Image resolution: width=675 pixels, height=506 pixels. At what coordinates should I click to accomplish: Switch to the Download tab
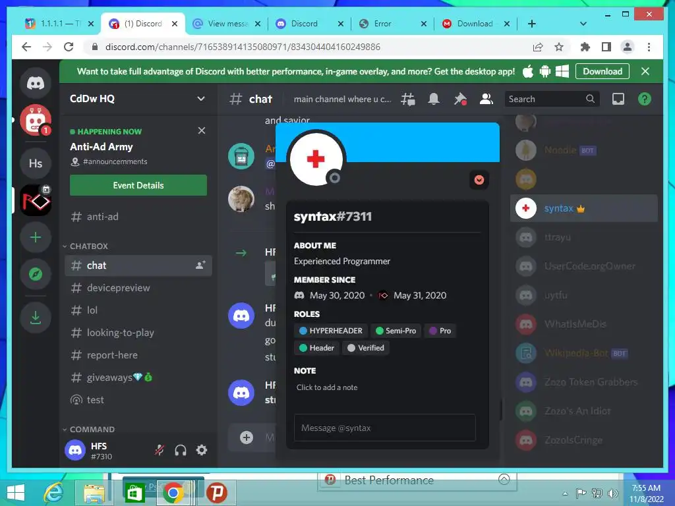click(476, 24)
